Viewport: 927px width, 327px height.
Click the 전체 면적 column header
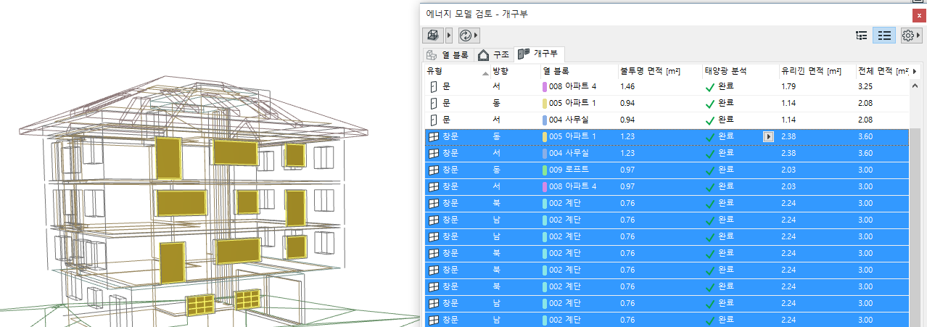(x=881, y=71)
